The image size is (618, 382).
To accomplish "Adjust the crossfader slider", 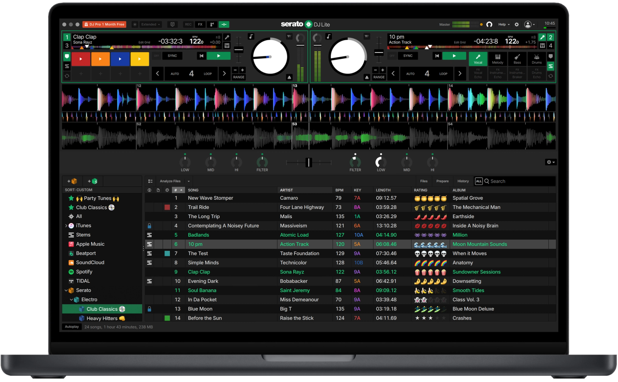I will (309, 163).
